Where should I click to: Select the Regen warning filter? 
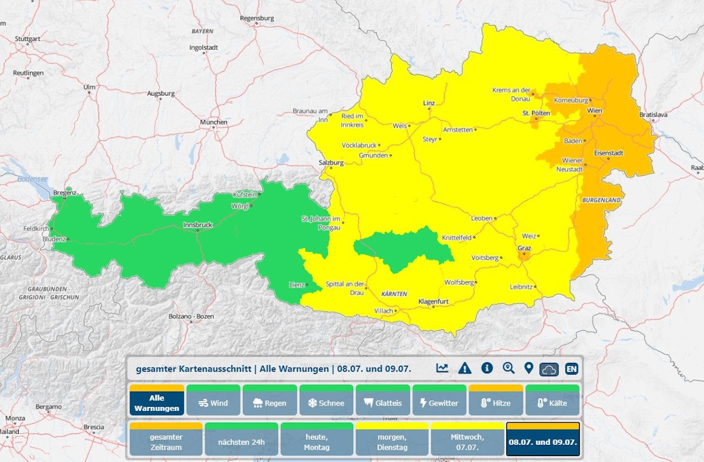coord(270,400)
